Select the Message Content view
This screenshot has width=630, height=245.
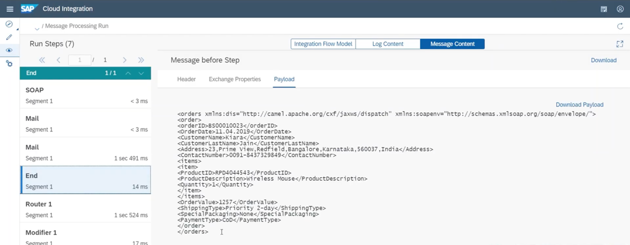click(x=452, y=44)
